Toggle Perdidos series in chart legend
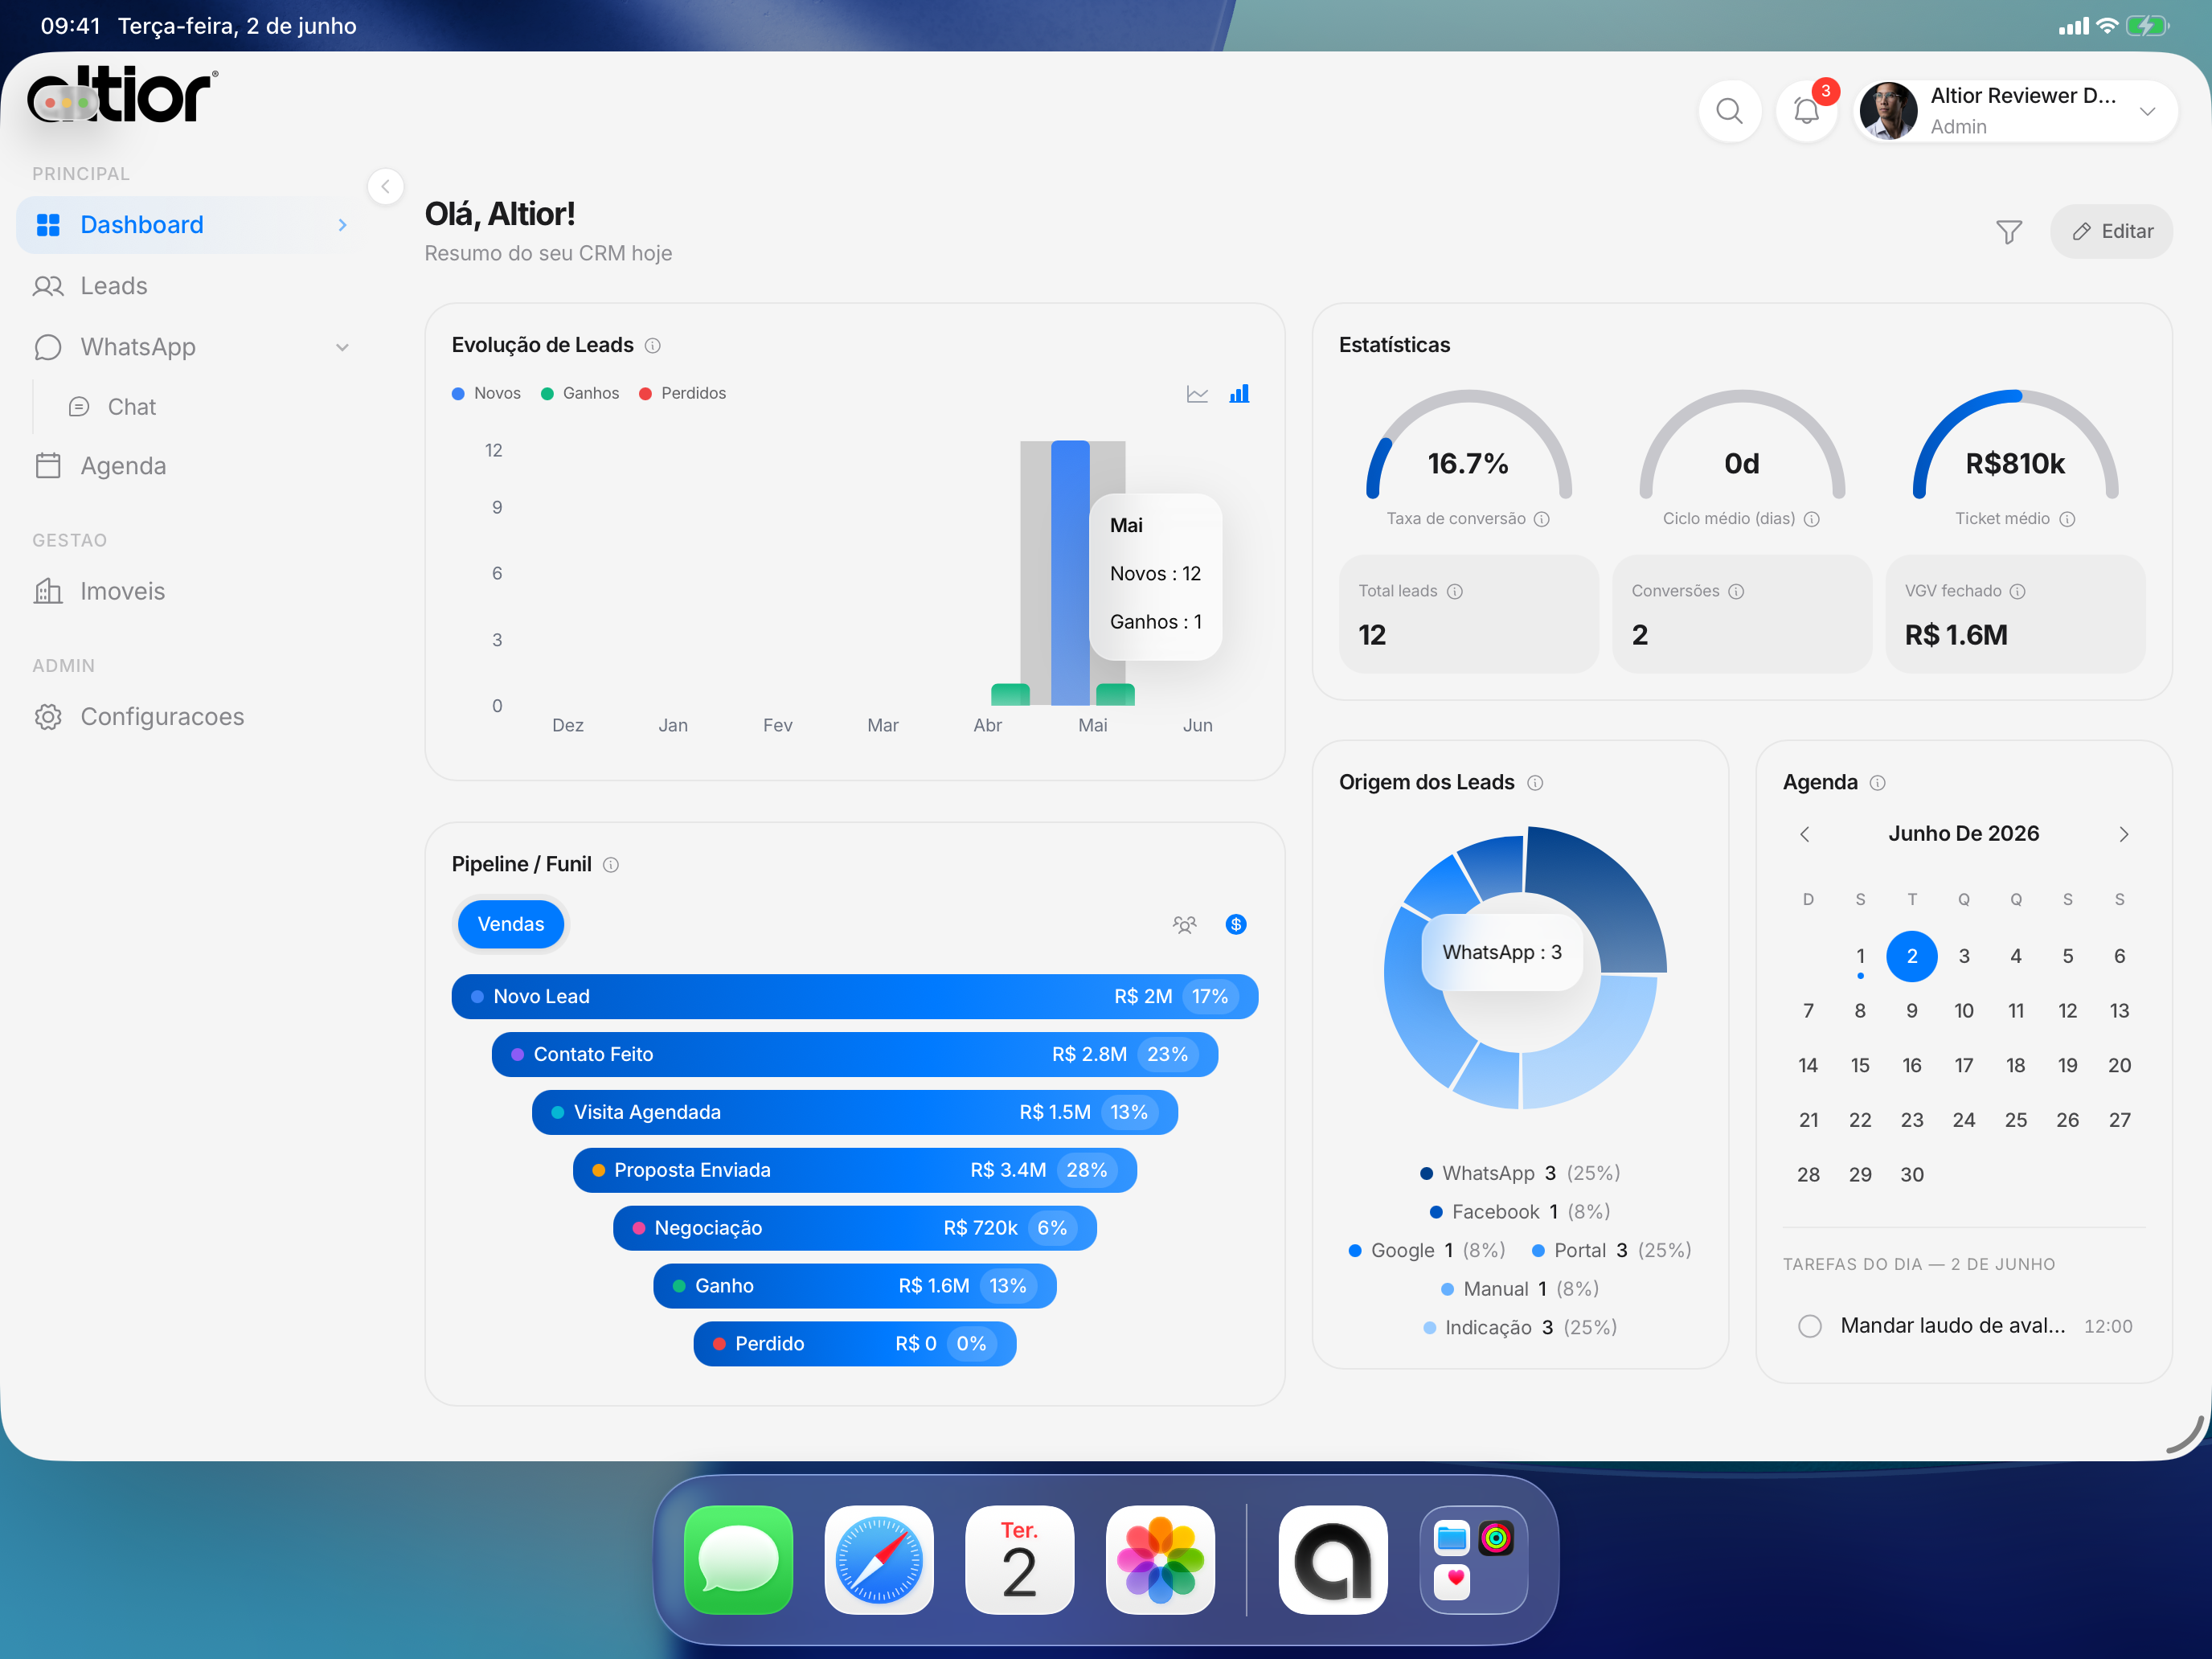This screenshot has height=1659, width=2212. coord(682,394)
